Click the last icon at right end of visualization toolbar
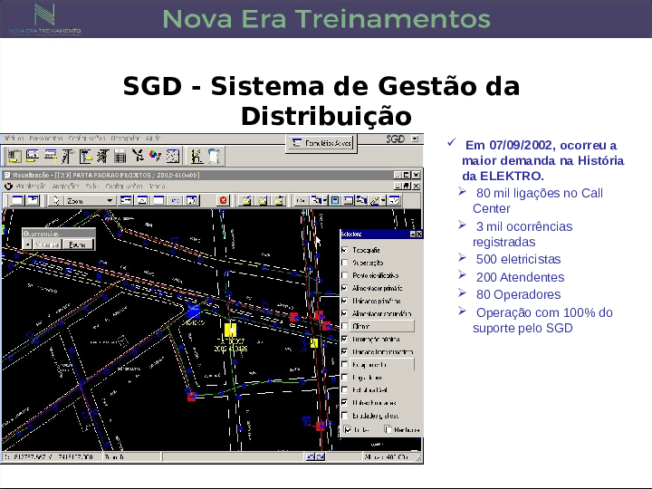This screenshot has height=489, width=652. [x=395, y=200]
